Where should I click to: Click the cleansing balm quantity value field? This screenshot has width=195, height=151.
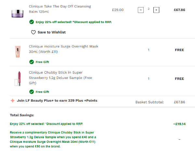[149, 9]
